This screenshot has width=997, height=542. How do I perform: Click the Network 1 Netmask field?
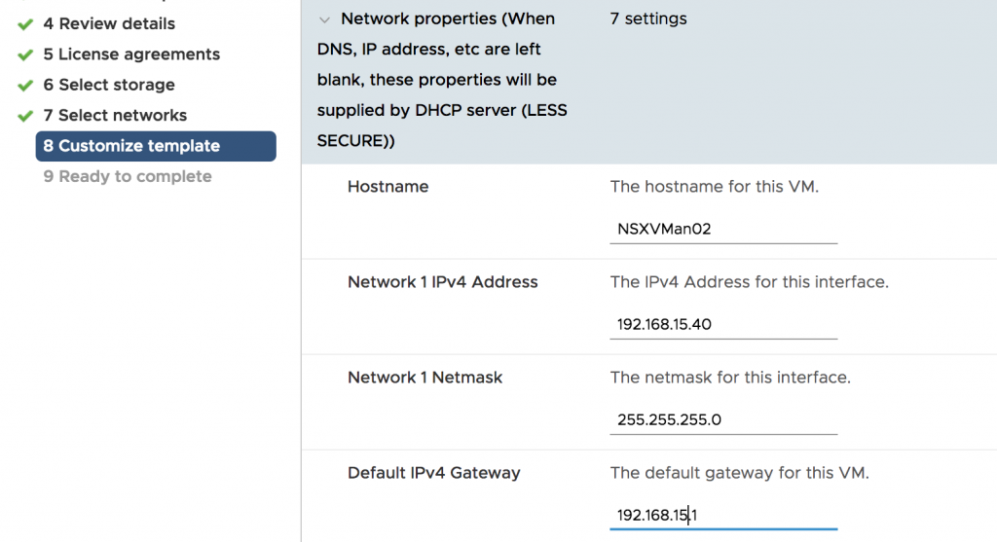click(723, 420)
